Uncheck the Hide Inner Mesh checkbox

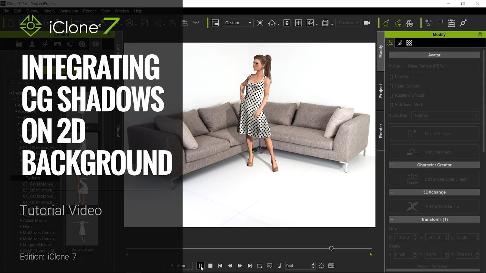pos(391,105)
